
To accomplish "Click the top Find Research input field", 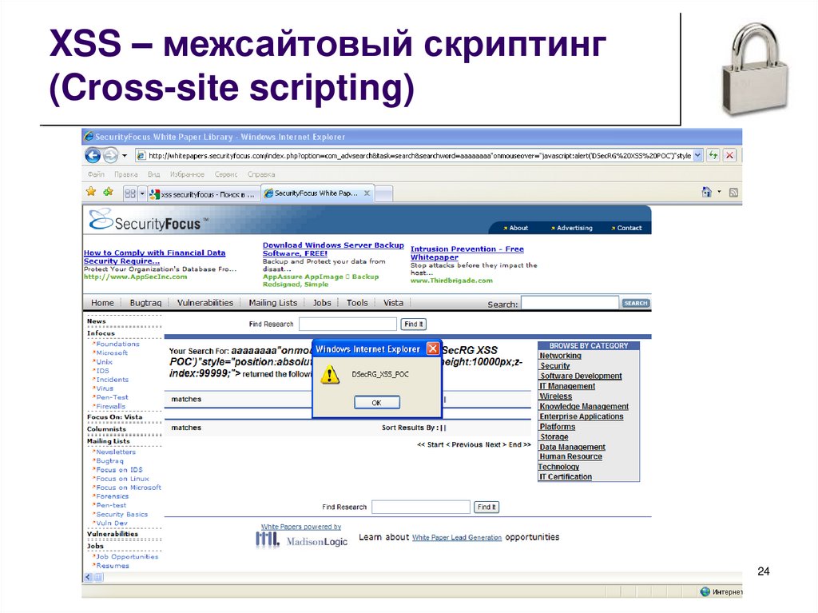I will [347, 324].
